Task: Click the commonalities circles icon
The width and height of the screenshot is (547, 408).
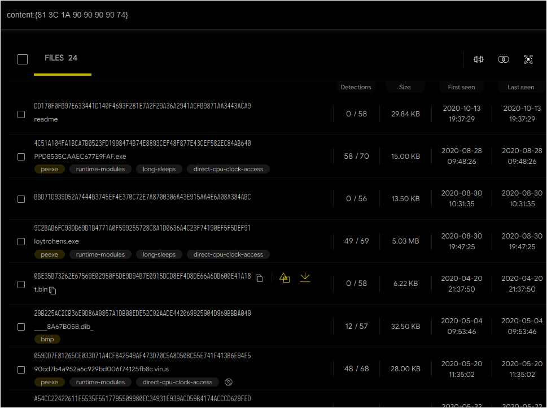Action: click(503, 59)
